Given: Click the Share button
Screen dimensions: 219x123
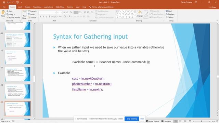Looking at the screenshot, I should [x=213, y=7].
